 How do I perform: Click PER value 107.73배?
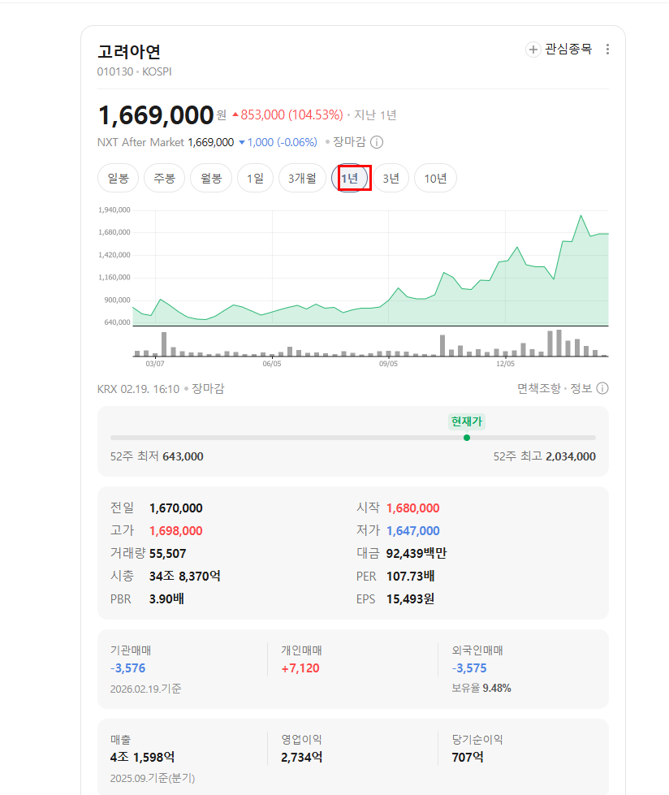pyautogui.click(x=411, y=577)
